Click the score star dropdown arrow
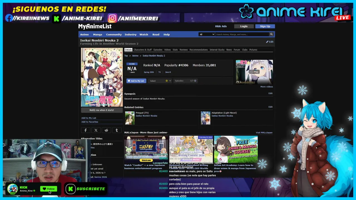This screenshot has height=200, width=356. (x=168, y=81)
